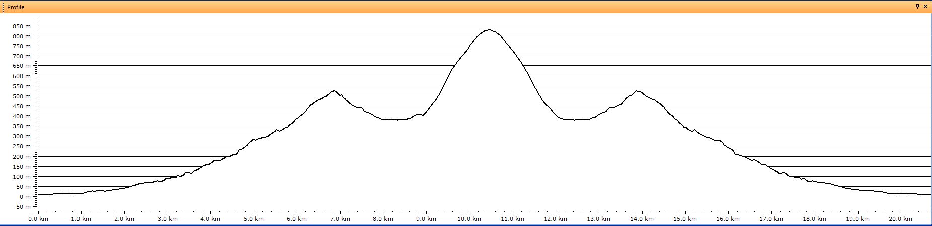The height and width of the screenshot is (226, 932).
Task: Click the '8.0 km' distance axis label
Action: coord(383,219)
